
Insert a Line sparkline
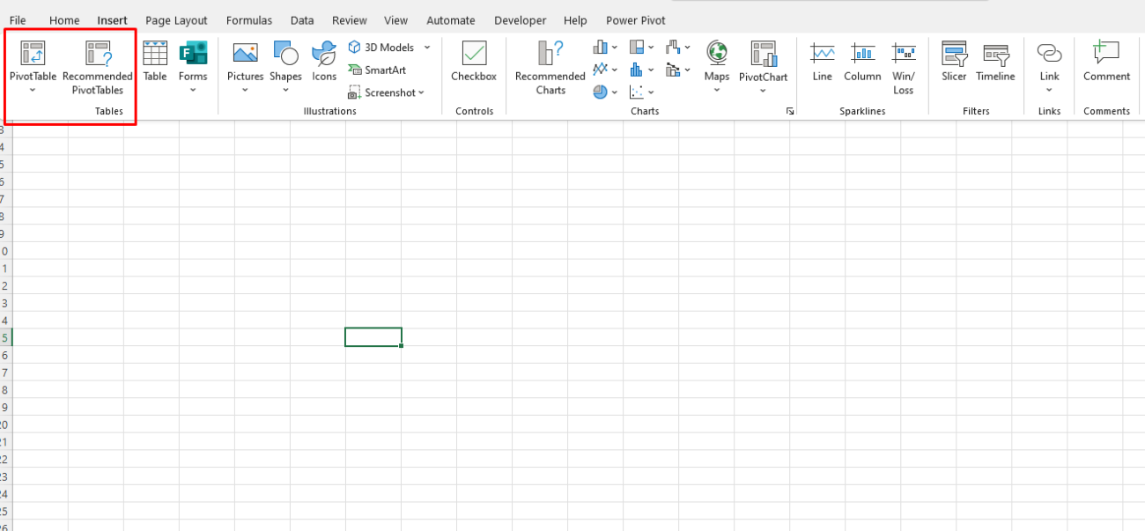(x=823, y=62)
